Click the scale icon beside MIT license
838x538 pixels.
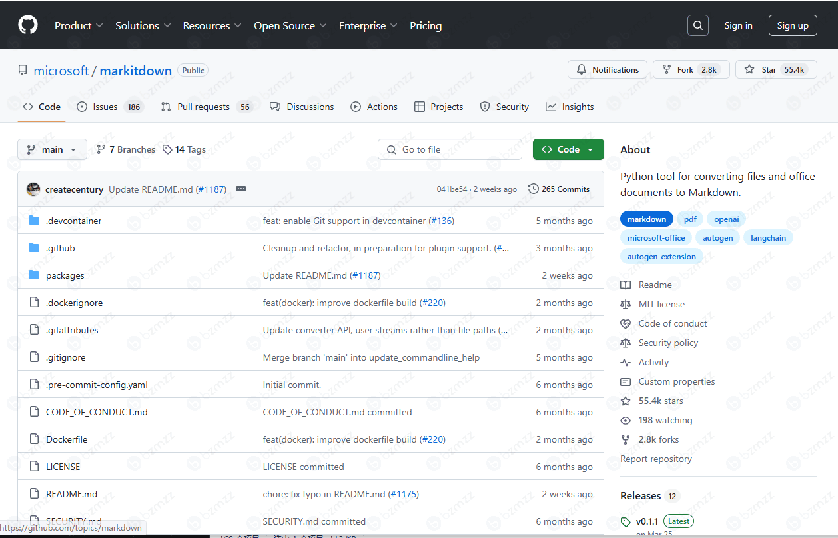coord(626,304)
